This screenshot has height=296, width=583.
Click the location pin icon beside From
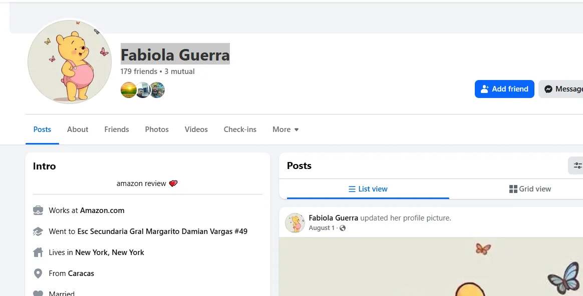point(38,273)
